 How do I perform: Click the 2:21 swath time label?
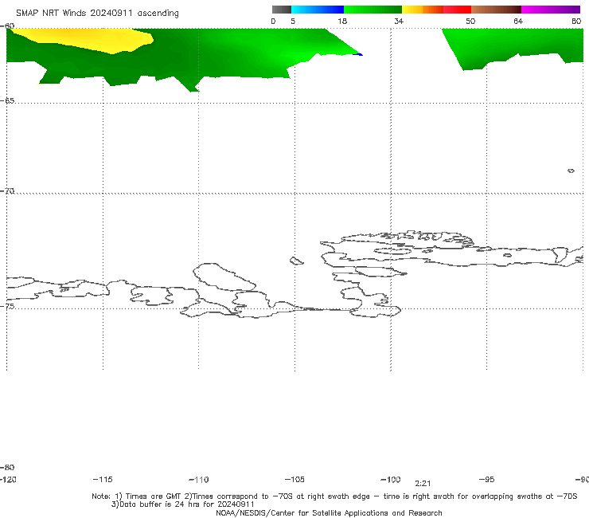(x=423, y=484)
